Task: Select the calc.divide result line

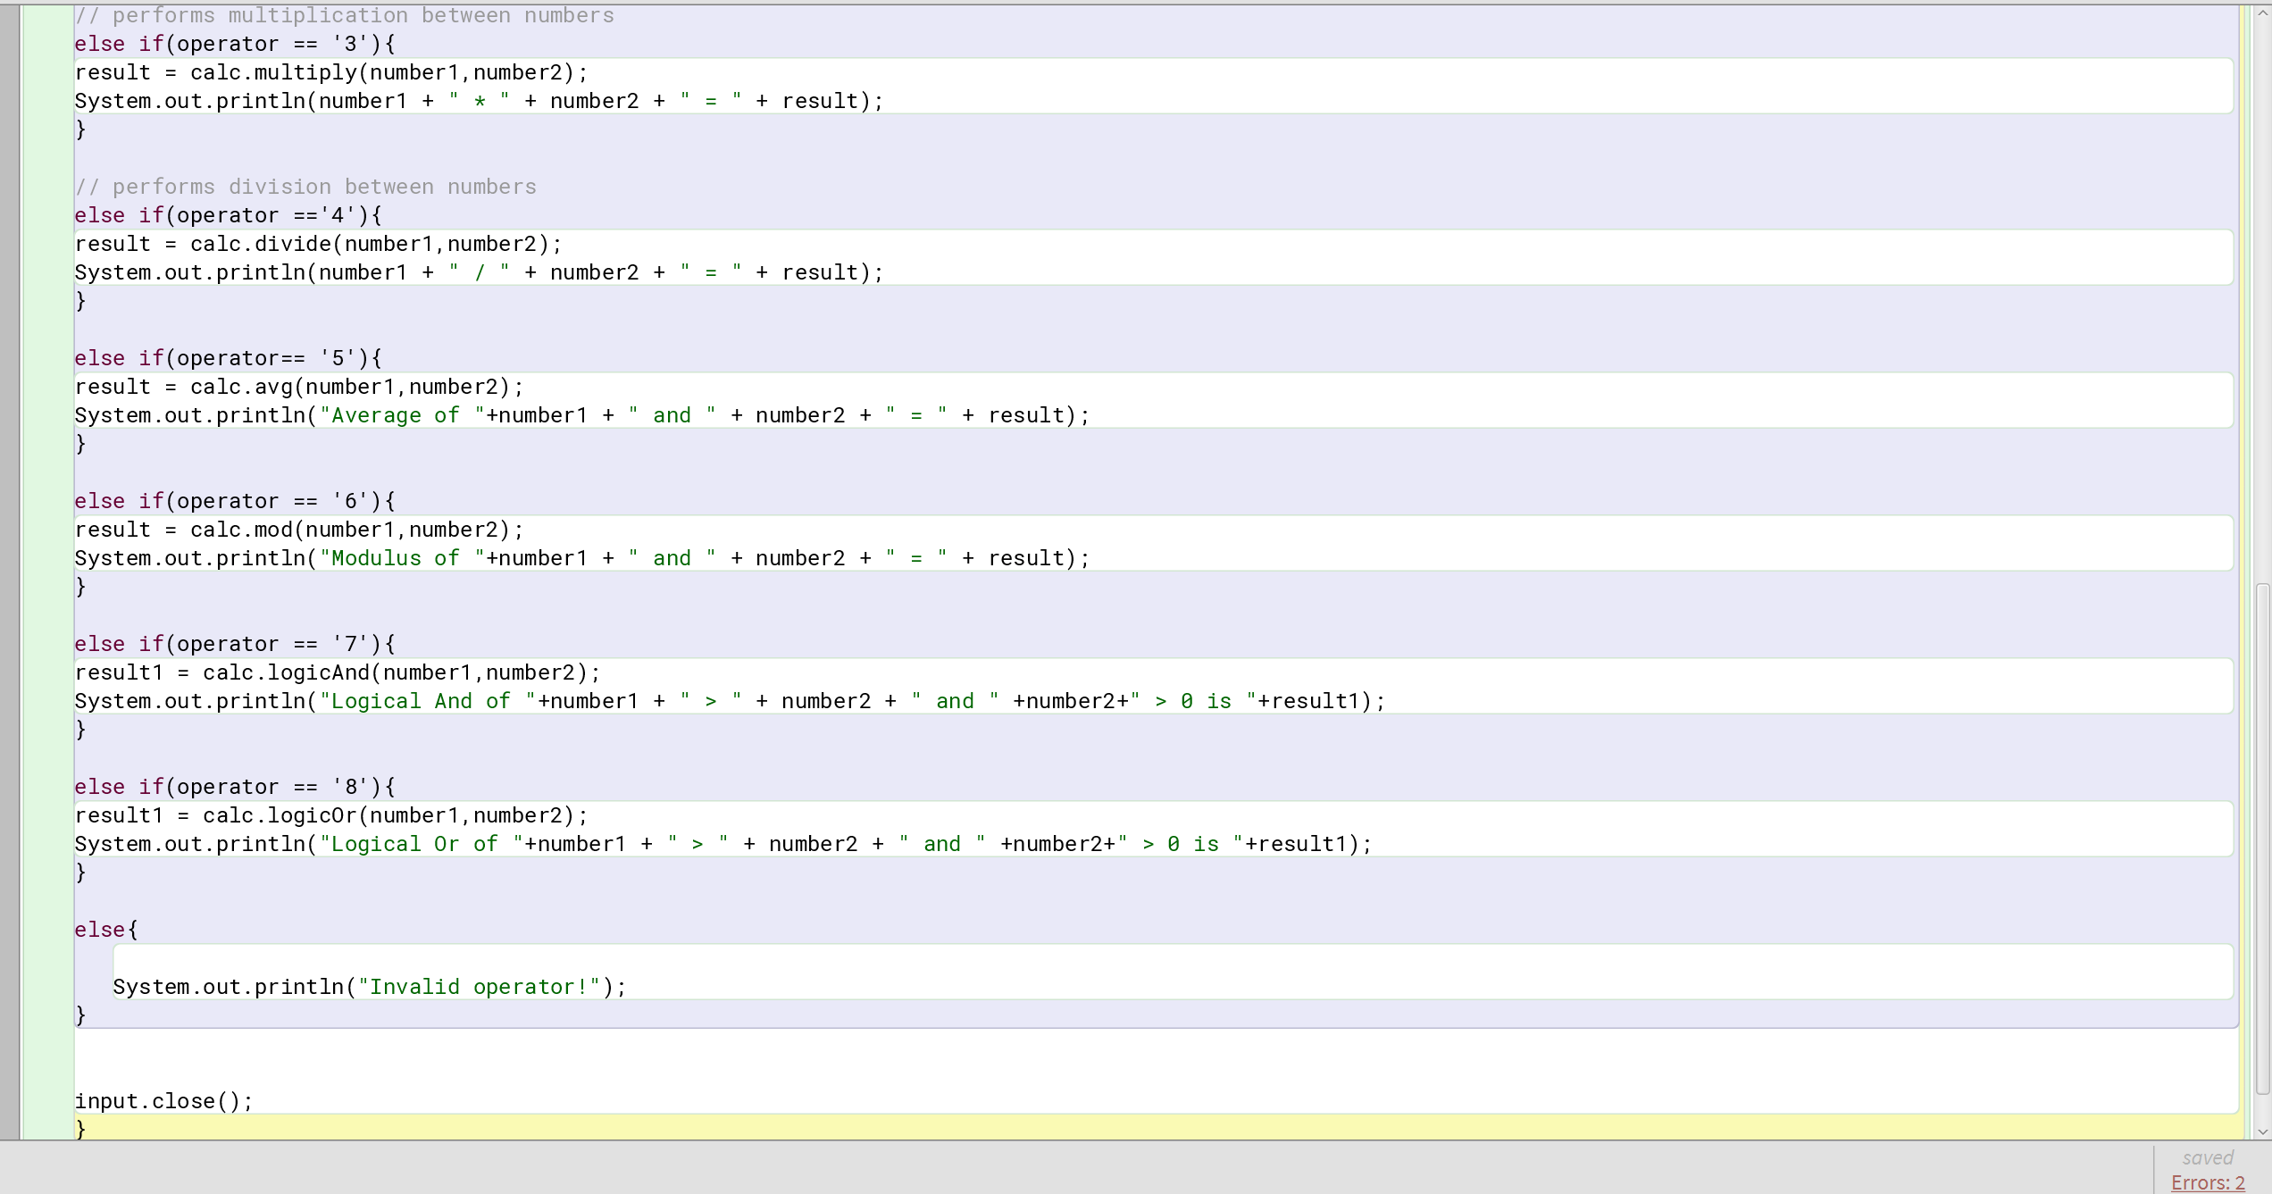Action: click(318, 243)
